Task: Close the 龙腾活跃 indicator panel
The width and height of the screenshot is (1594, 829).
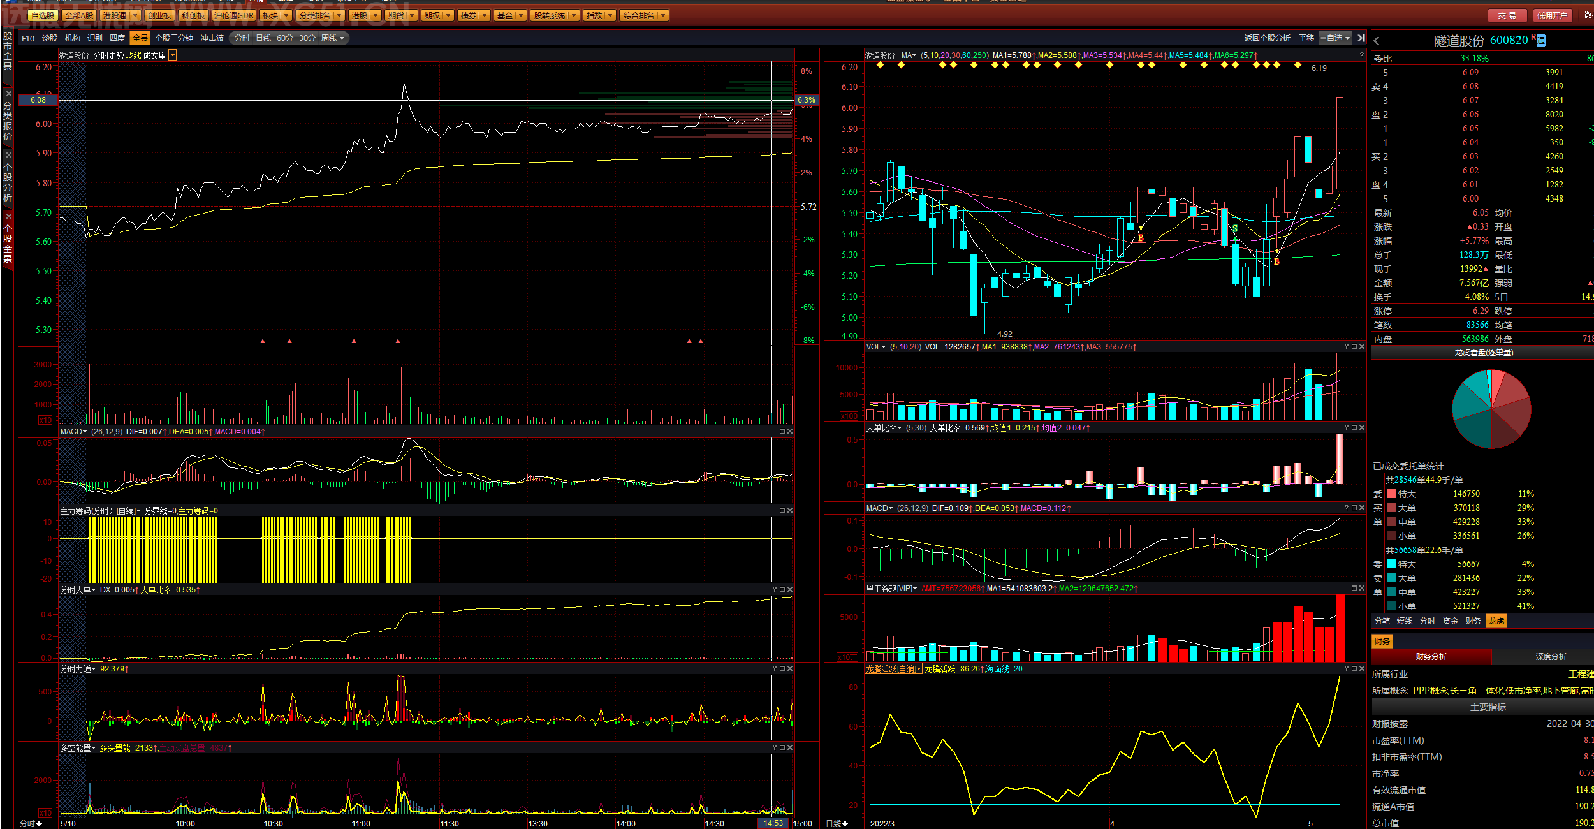Action: [1362, 669]
